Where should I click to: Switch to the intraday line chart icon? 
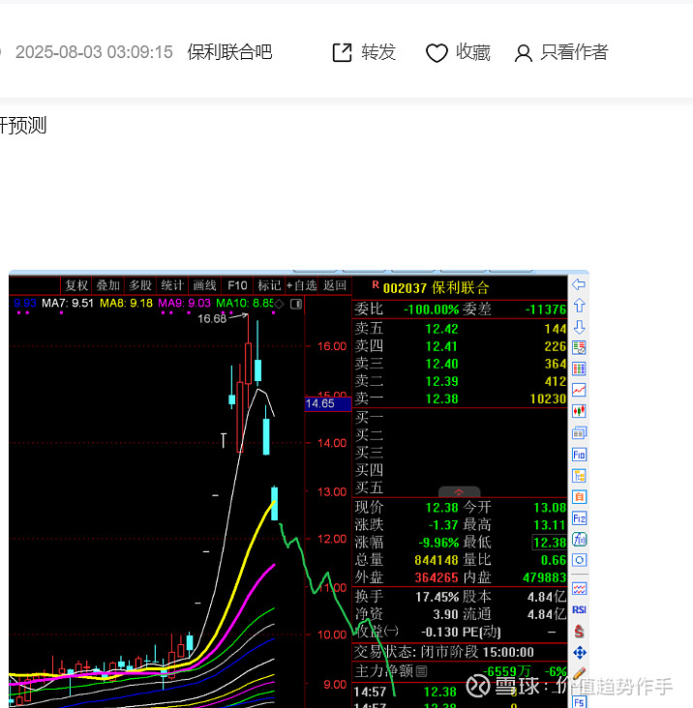579,390
